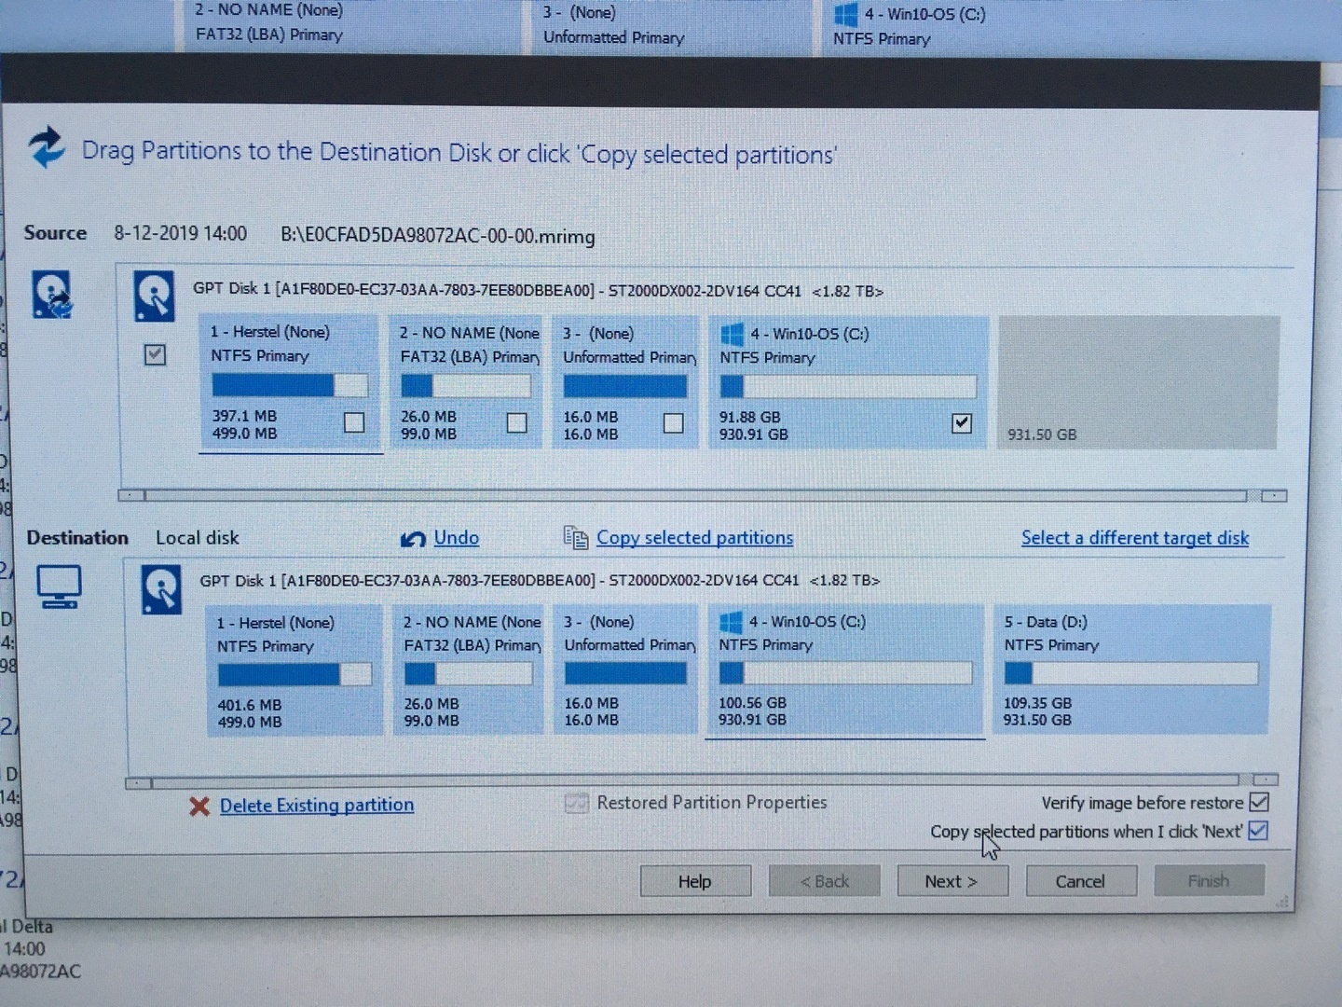The image size is (1342, 1007).
Task: Uncheck the source Win10-OS (C:) partition checkbox
Action: point(962,423)
